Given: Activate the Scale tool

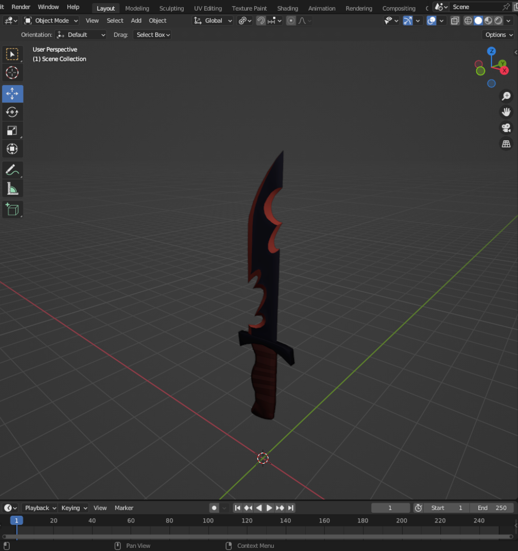Looking at the screenshot, I should point(12,131).
